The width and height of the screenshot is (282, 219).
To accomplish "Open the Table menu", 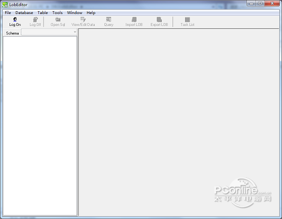I will [x=42, y=13].
